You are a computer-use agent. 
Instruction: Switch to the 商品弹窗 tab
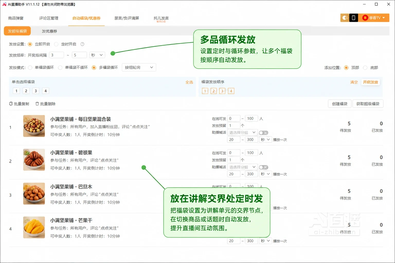pyautogui.click(x=16, y=18)
